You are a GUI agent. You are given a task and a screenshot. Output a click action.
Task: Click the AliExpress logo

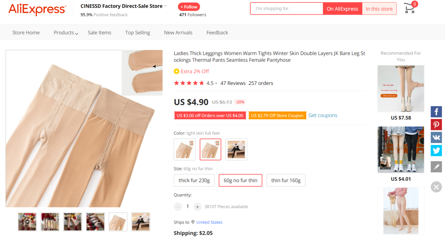coord(37,9)
